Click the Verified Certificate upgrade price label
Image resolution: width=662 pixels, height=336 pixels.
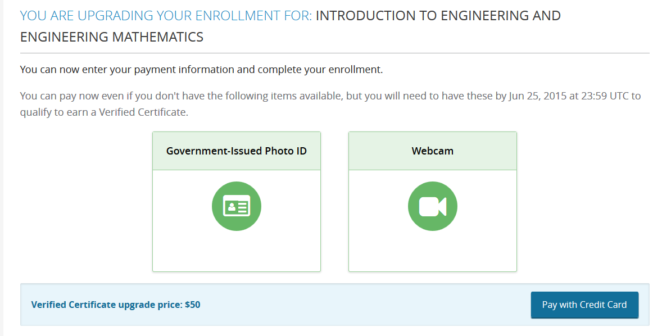point(107,305)
